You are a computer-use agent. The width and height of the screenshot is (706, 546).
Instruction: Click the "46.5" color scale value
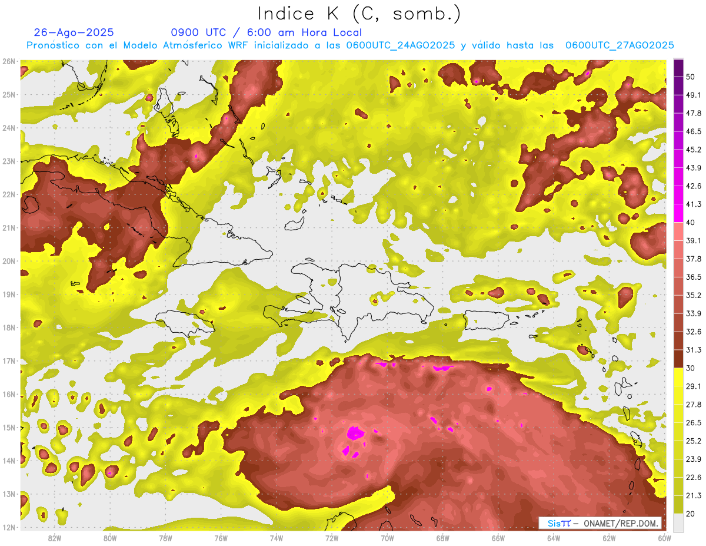[x=694, y=131]
